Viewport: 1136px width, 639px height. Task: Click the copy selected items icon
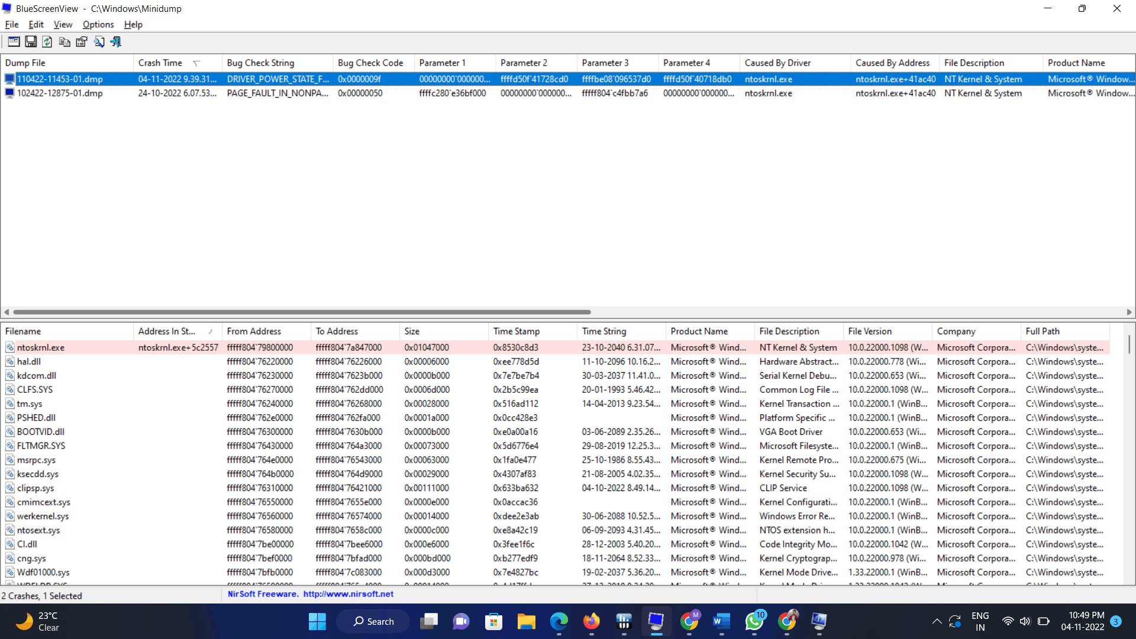coord(64,41)
